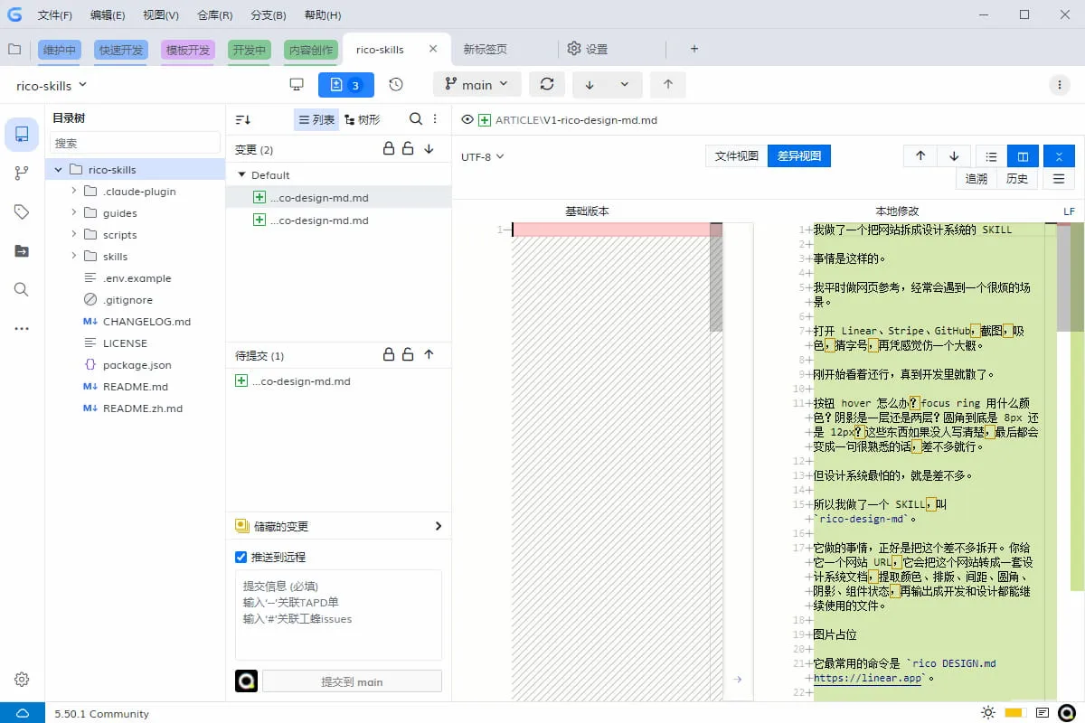Open the 文件(F) menu

pyautogui.click(x=54, y=15)
